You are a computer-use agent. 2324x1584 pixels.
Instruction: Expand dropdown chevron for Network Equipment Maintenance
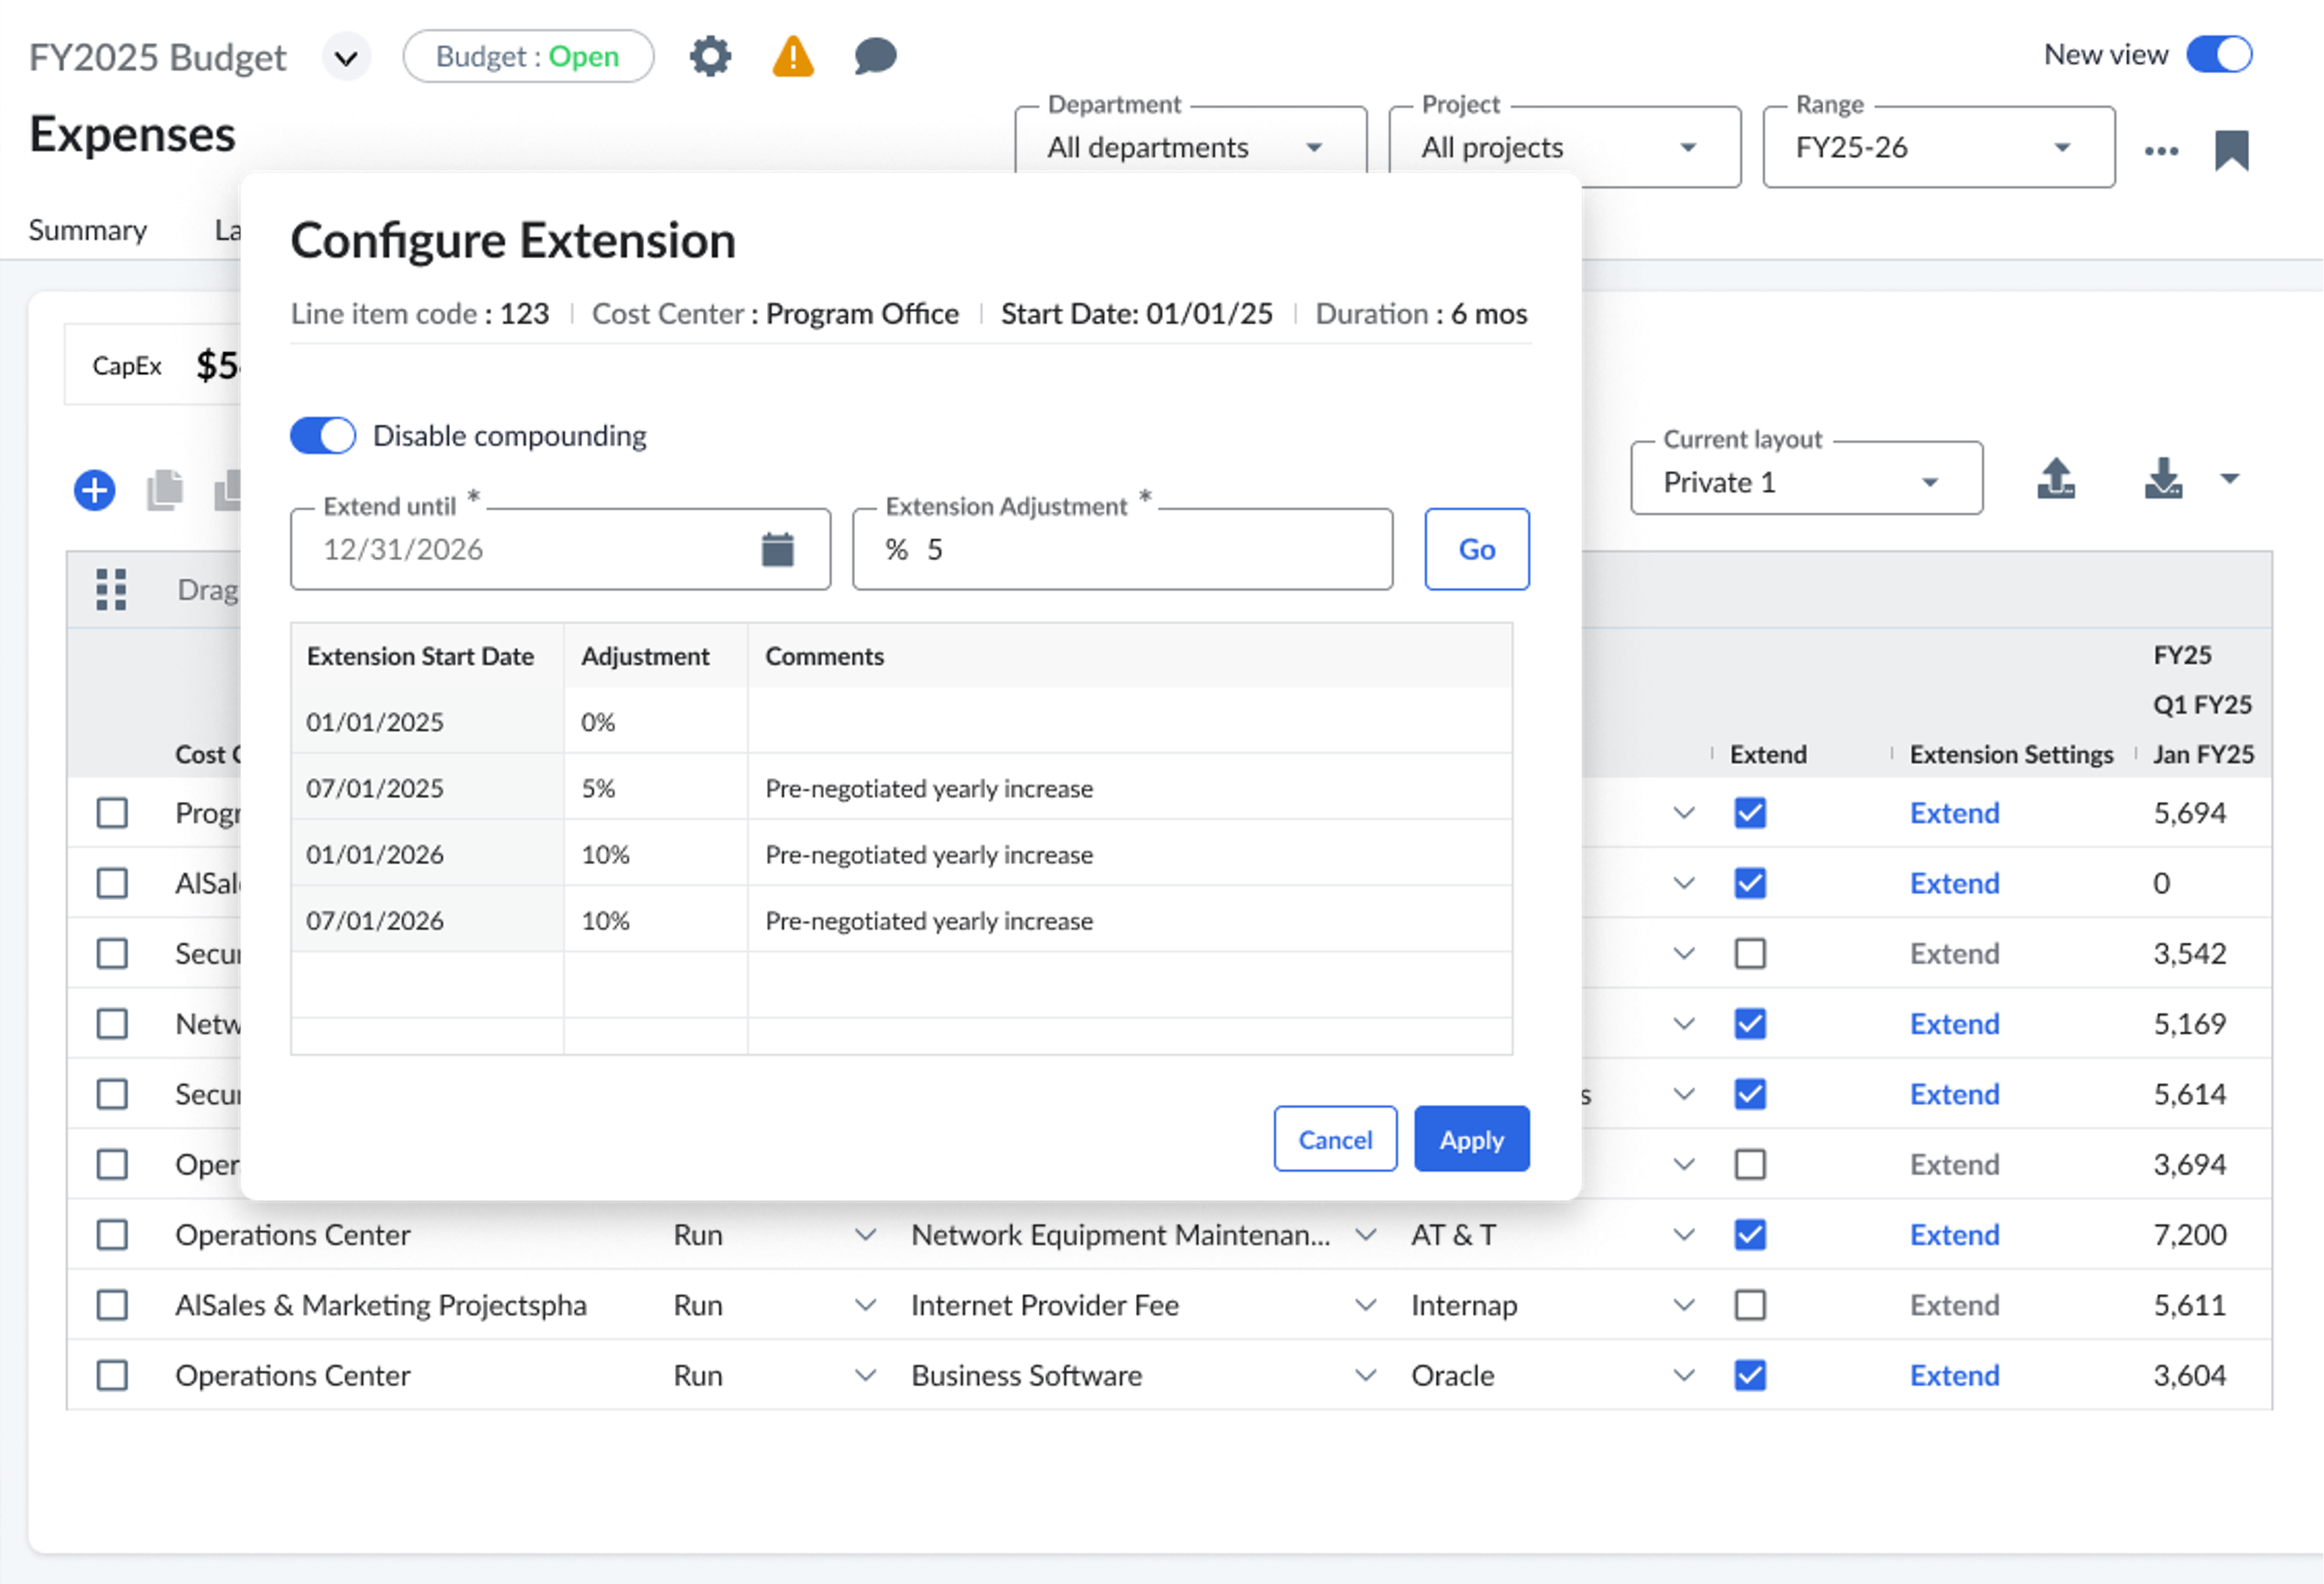1365,1235
